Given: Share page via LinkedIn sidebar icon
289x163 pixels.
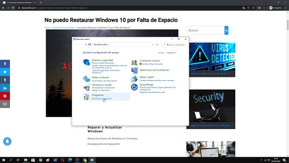Looking at the screenshot, I should pos(5,88).
